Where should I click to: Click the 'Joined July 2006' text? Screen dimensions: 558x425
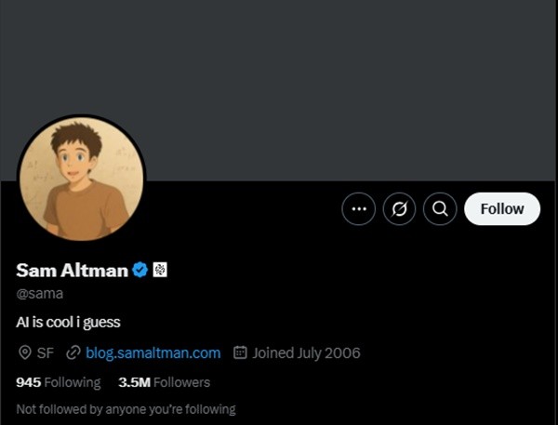[x=307, y=352]
